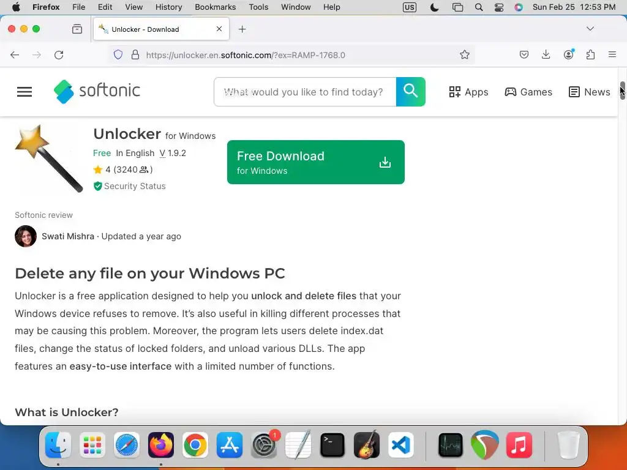Viewport: 627px width, 470px height.
Task: Reload the current page
Action: [59, 54]
